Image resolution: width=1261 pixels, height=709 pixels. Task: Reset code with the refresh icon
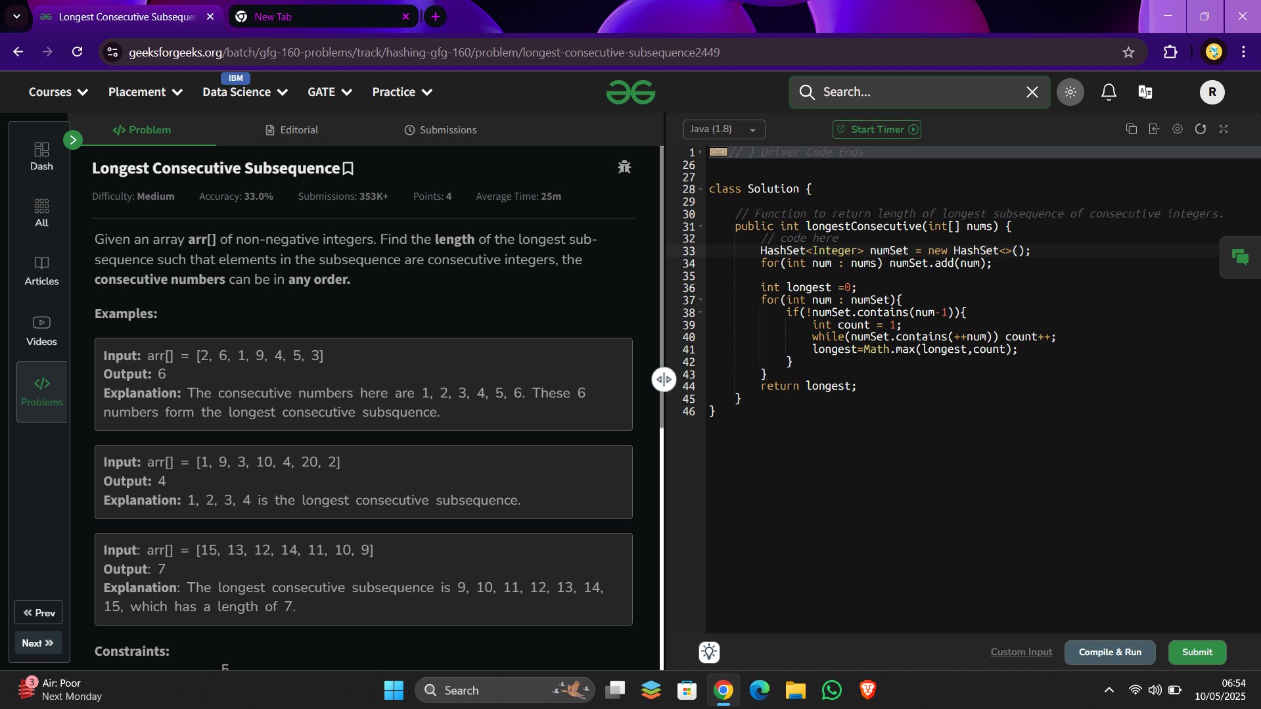[x=1201, y=129]
